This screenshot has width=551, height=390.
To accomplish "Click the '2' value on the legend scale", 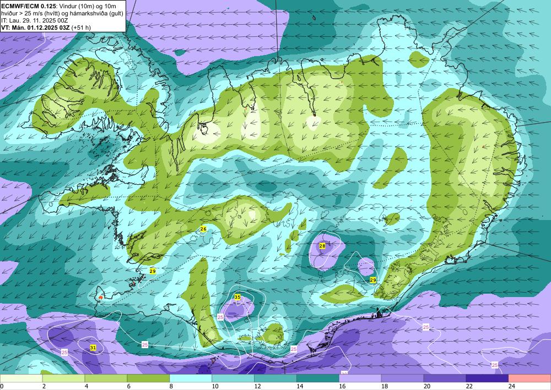I will [x=45, y=386].
